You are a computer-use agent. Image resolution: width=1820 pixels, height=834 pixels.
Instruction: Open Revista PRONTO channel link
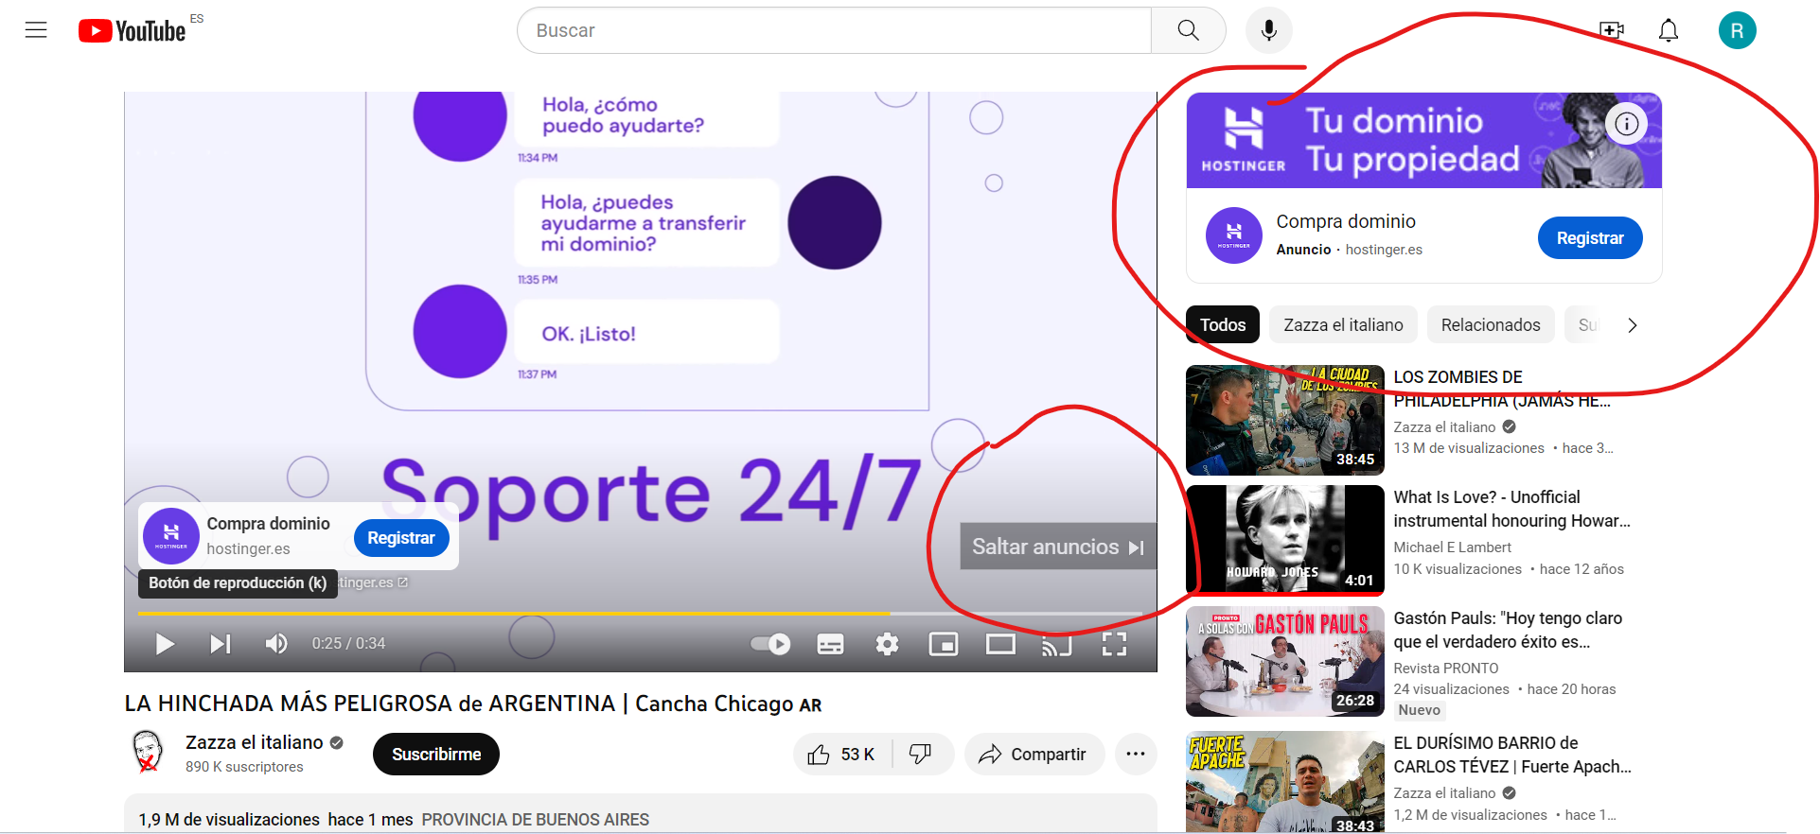click(1445, 669)
